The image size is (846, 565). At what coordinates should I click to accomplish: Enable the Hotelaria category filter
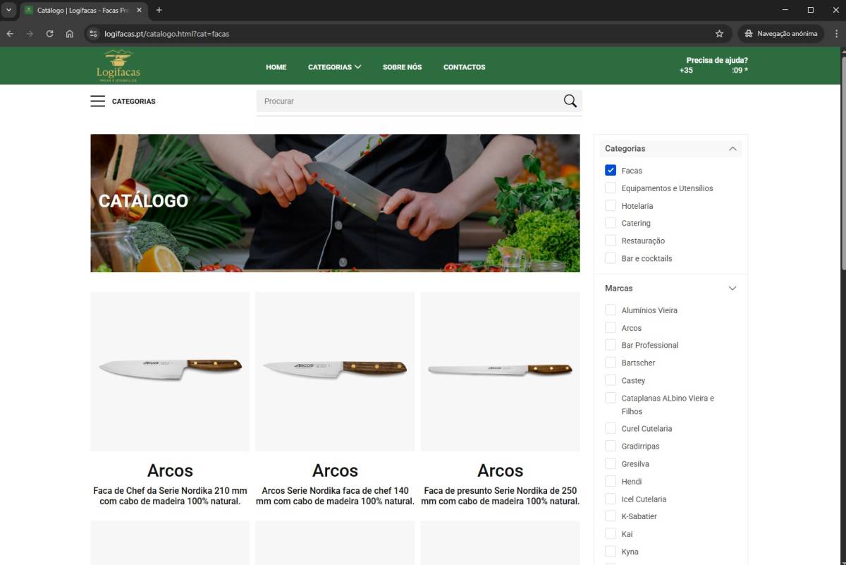click(611, 206)
